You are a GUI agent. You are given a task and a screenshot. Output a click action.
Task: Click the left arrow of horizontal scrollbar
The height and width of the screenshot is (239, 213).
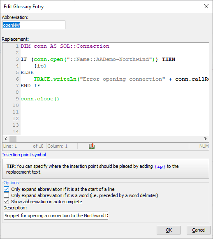(6, 139)
